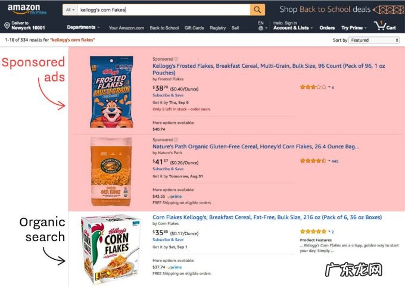Viewport: 405px width, 287px height.
Task: Open the All search category dropdown
Action: pyautogui.click(x=70, y=10)
